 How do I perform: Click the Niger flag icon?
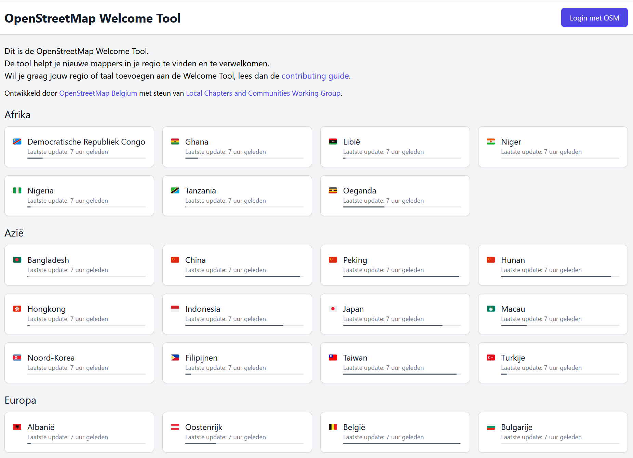click(491, 142)
